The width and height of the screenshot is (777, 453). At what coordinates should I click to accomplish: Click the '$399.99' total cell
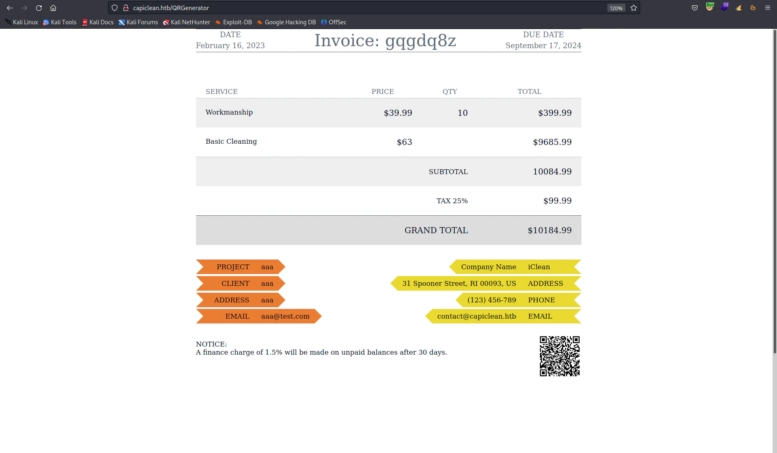pos(555,113)
